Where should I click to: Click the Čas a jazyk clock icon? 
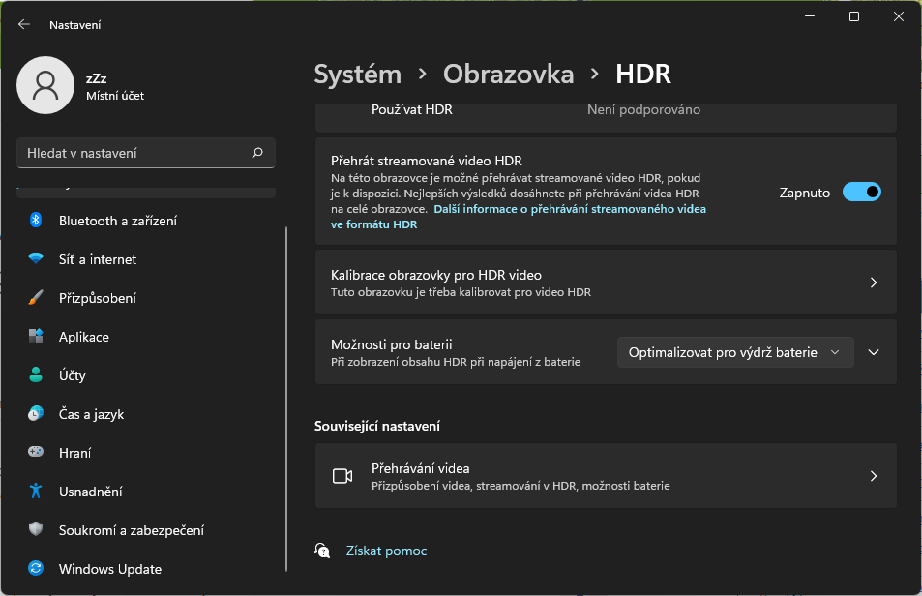pos(36,414)
